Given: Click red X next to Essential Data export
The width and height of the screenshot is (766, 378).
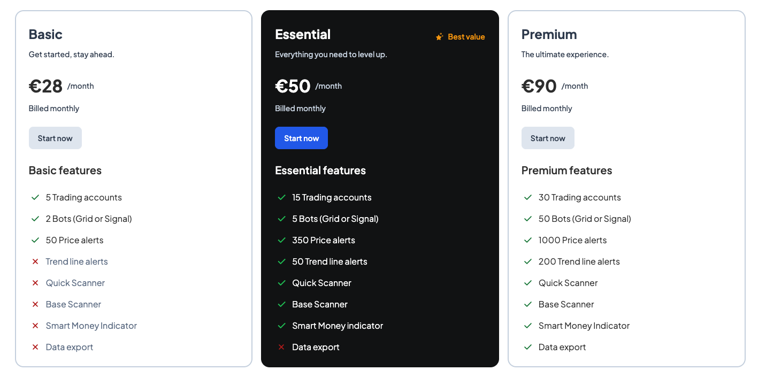Looking at the screenshot, I should coord(281,347).
